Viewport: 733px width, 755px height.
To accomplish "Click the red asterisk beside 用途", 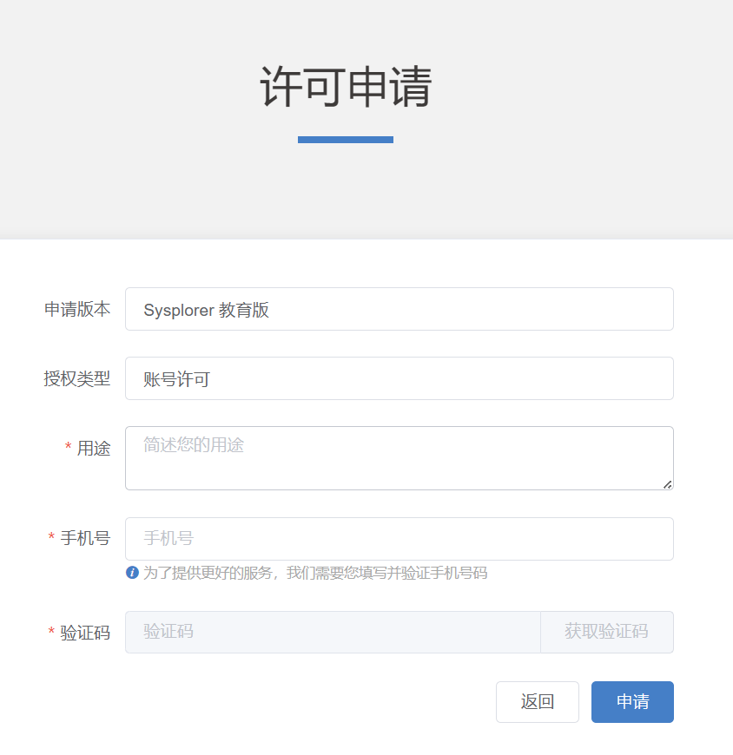I will [x=69, y=448].
